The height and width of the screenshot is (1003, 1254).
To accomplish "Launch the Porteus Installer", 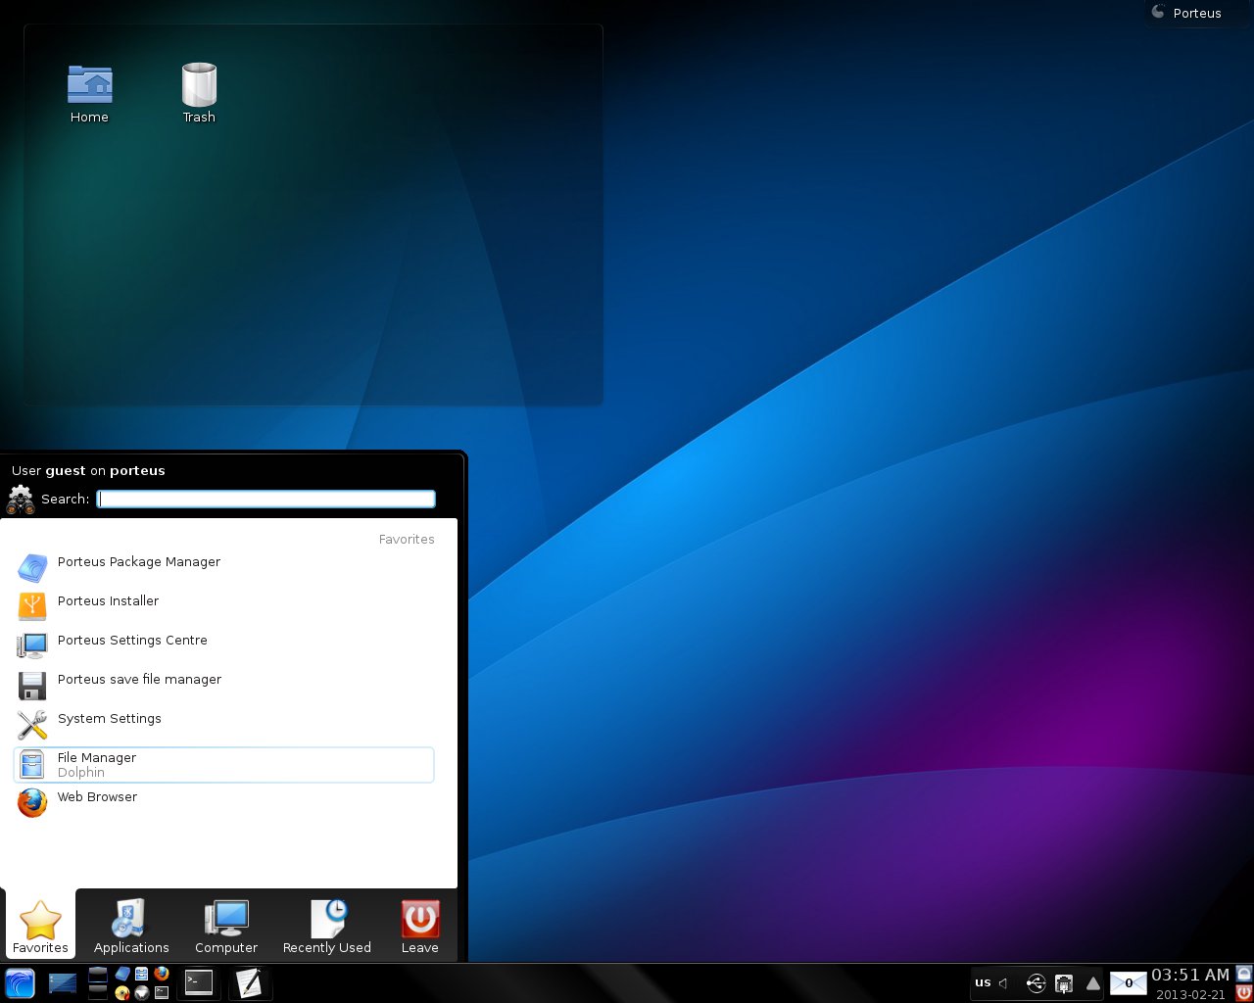I will click(108, 600).
